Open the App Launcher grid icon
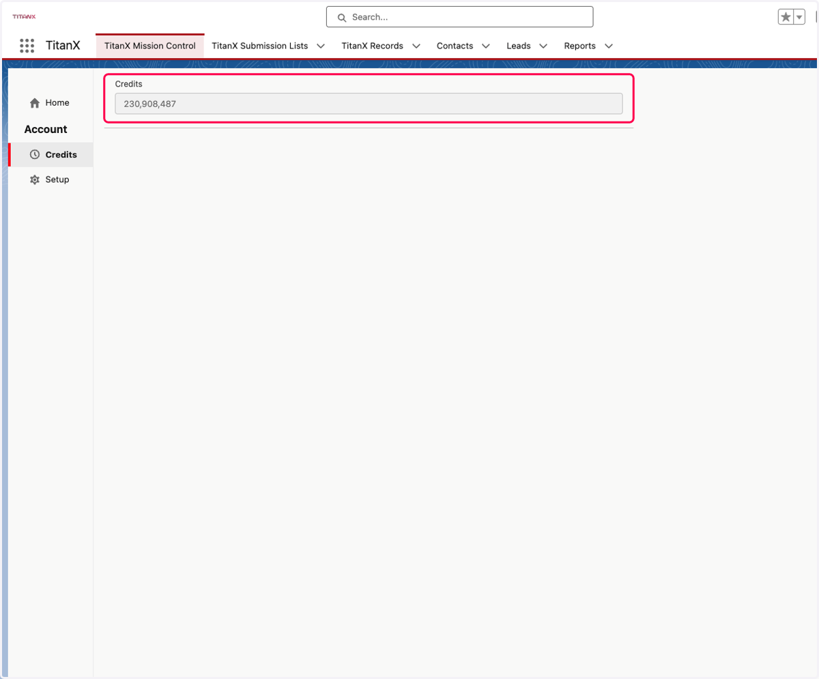The image size is (819, 679). 27,46
